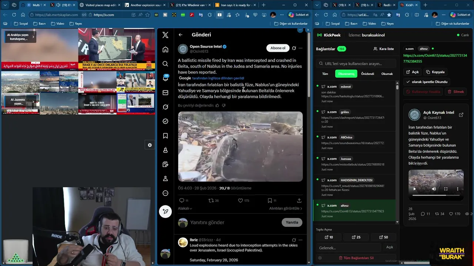The width and height of the screenshot is (474, 266).
Task: Switch to Redlin tab in right browser
Action: (x=387, y=5)
